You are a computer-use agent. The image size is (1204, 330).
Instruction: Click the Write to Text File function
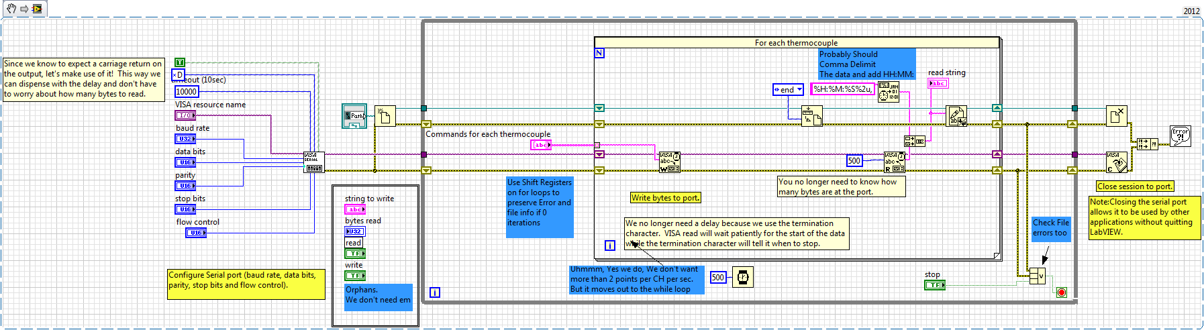pos(956,116)
